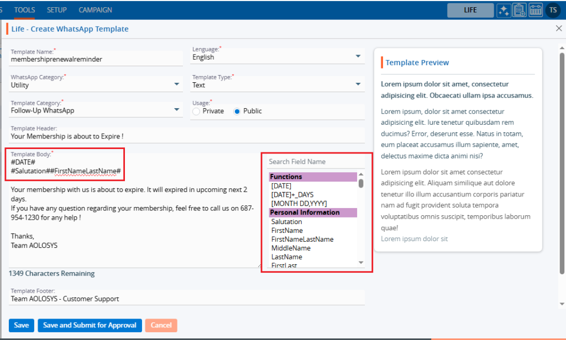Open the CAMPAIGN menu

click(95, 10)
